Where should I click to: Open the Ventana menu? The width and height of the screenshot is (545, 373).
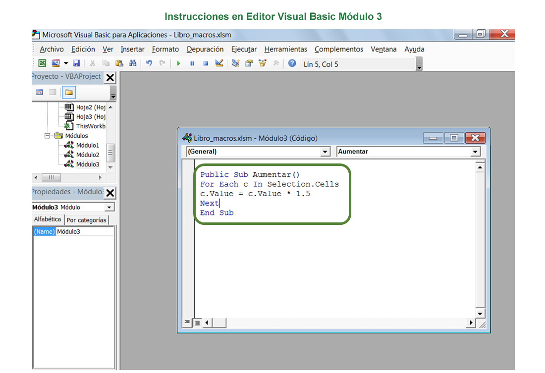(383, 50)
